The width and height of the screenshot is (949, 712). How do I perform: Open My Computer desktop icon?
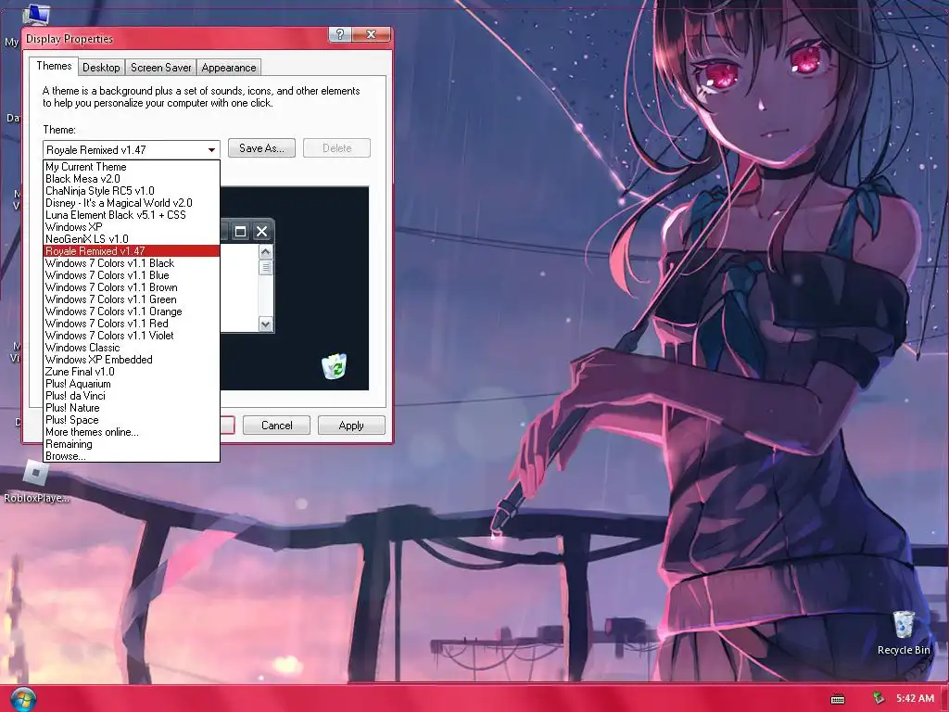coord(35,15)
